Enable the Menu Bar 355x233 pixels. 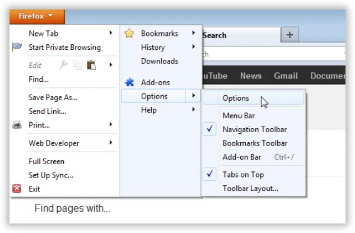(239, 116)
